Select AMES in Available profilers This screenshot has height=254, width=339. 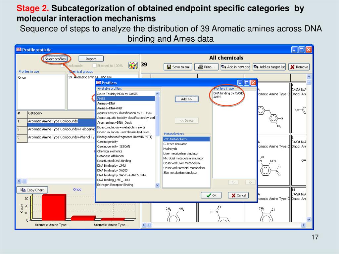click(126, 99)
